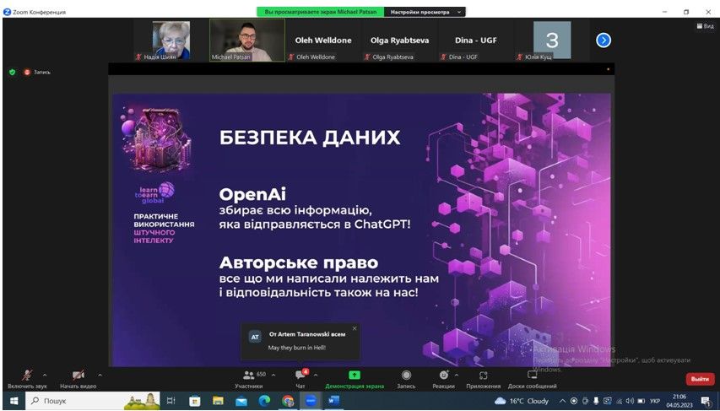720x411 pixels.
Task: Open the Настройки просмотра view options dropdown
Action: click(425, 12)
